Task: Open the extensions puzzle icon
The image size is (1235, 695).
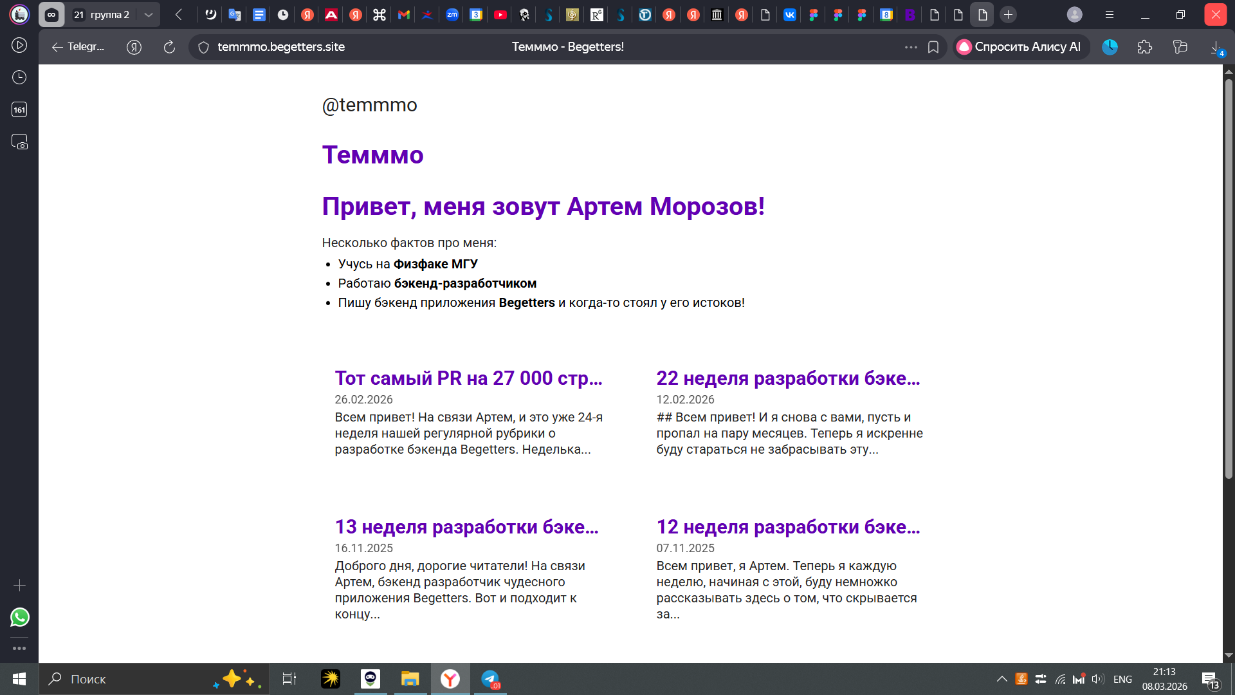Action: pyautogui.click(x=1145, y=47)
